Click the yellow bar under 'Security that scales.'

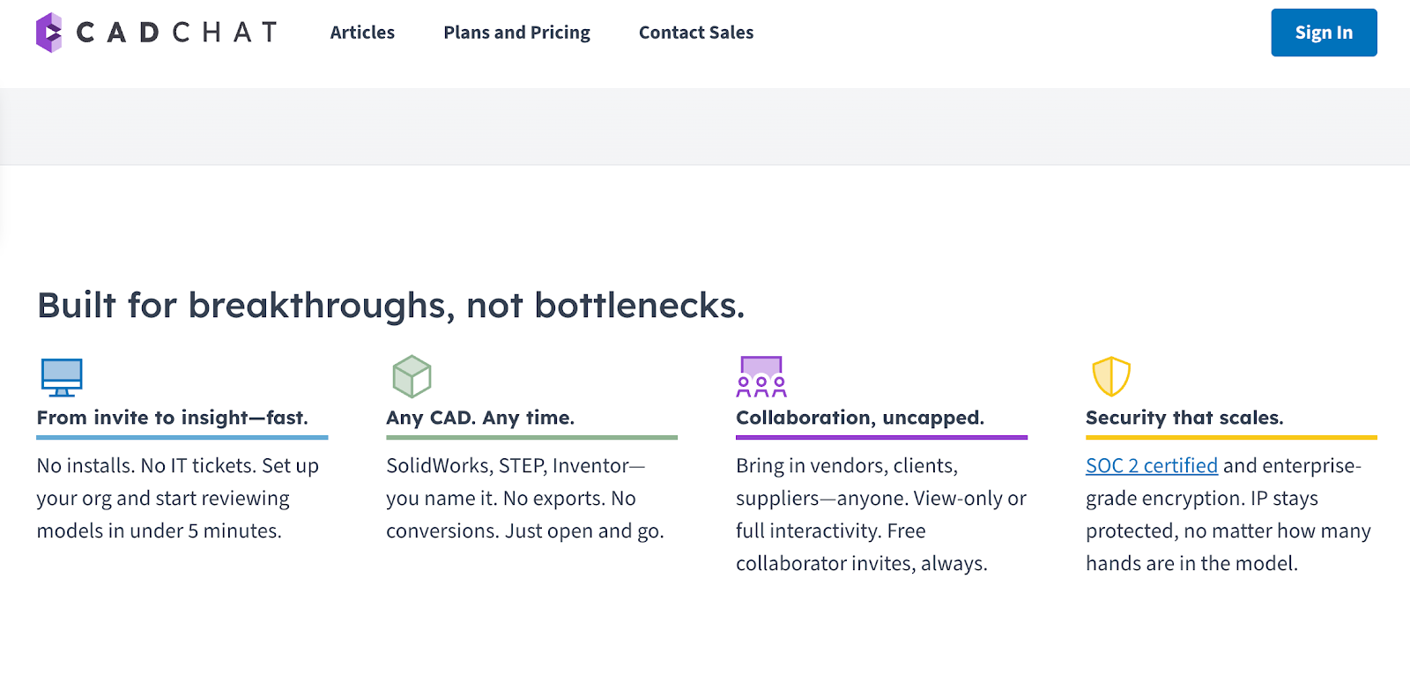tap(1231, 436)
